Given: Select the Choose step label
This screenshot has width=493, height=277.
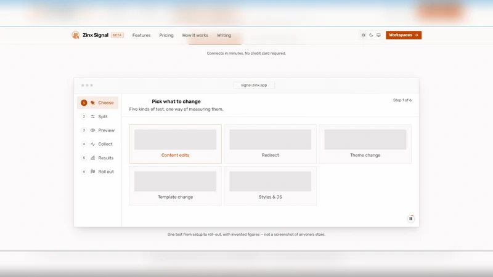Looking at the screenshot, I should pos(106,103).
